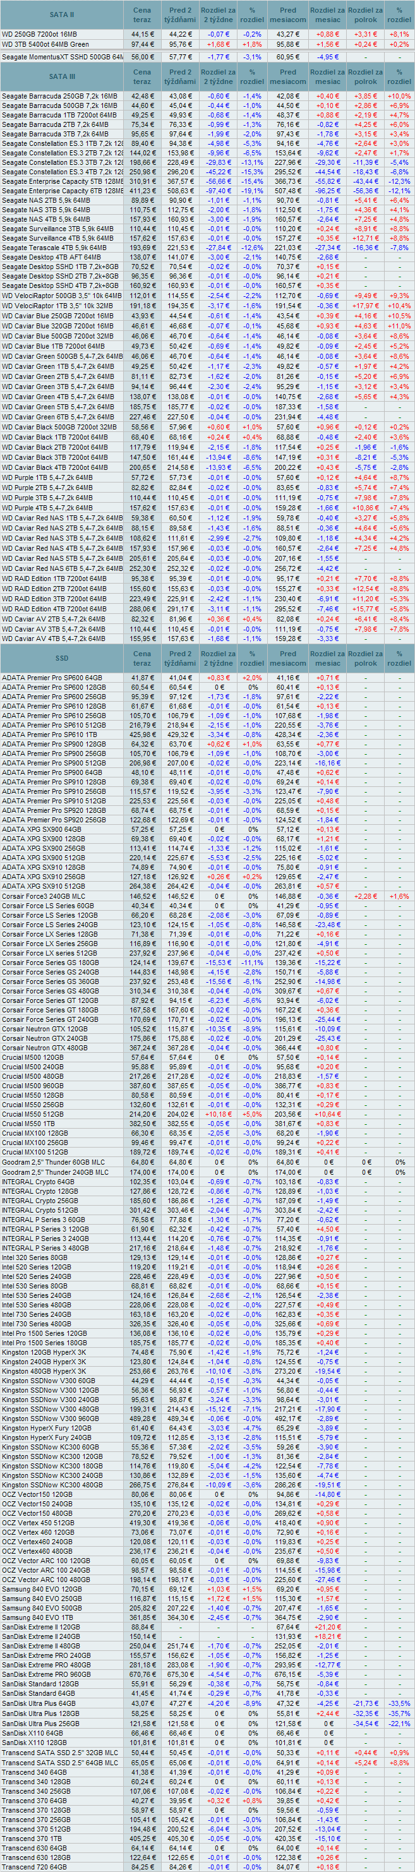Select Kingston SSDNow KC300 480GB name
The width and height of the screenshot is (415, 1872).
52,1485
